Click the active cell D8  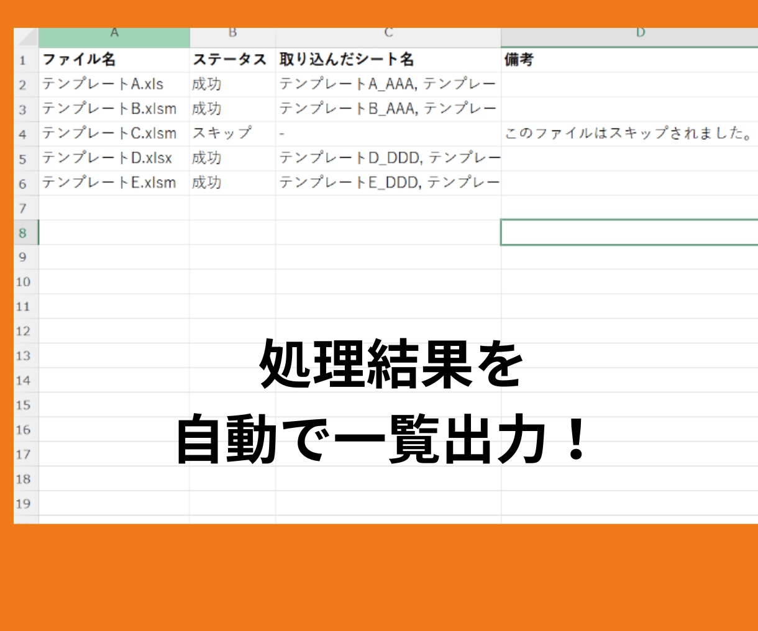(629, 232)
